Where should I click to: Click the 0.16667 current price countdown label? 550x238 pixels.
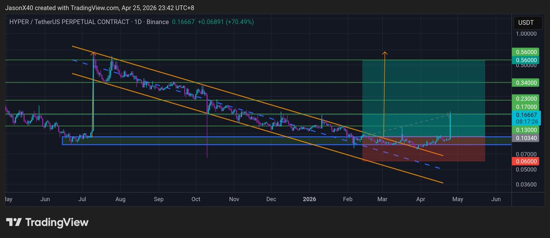527,118
